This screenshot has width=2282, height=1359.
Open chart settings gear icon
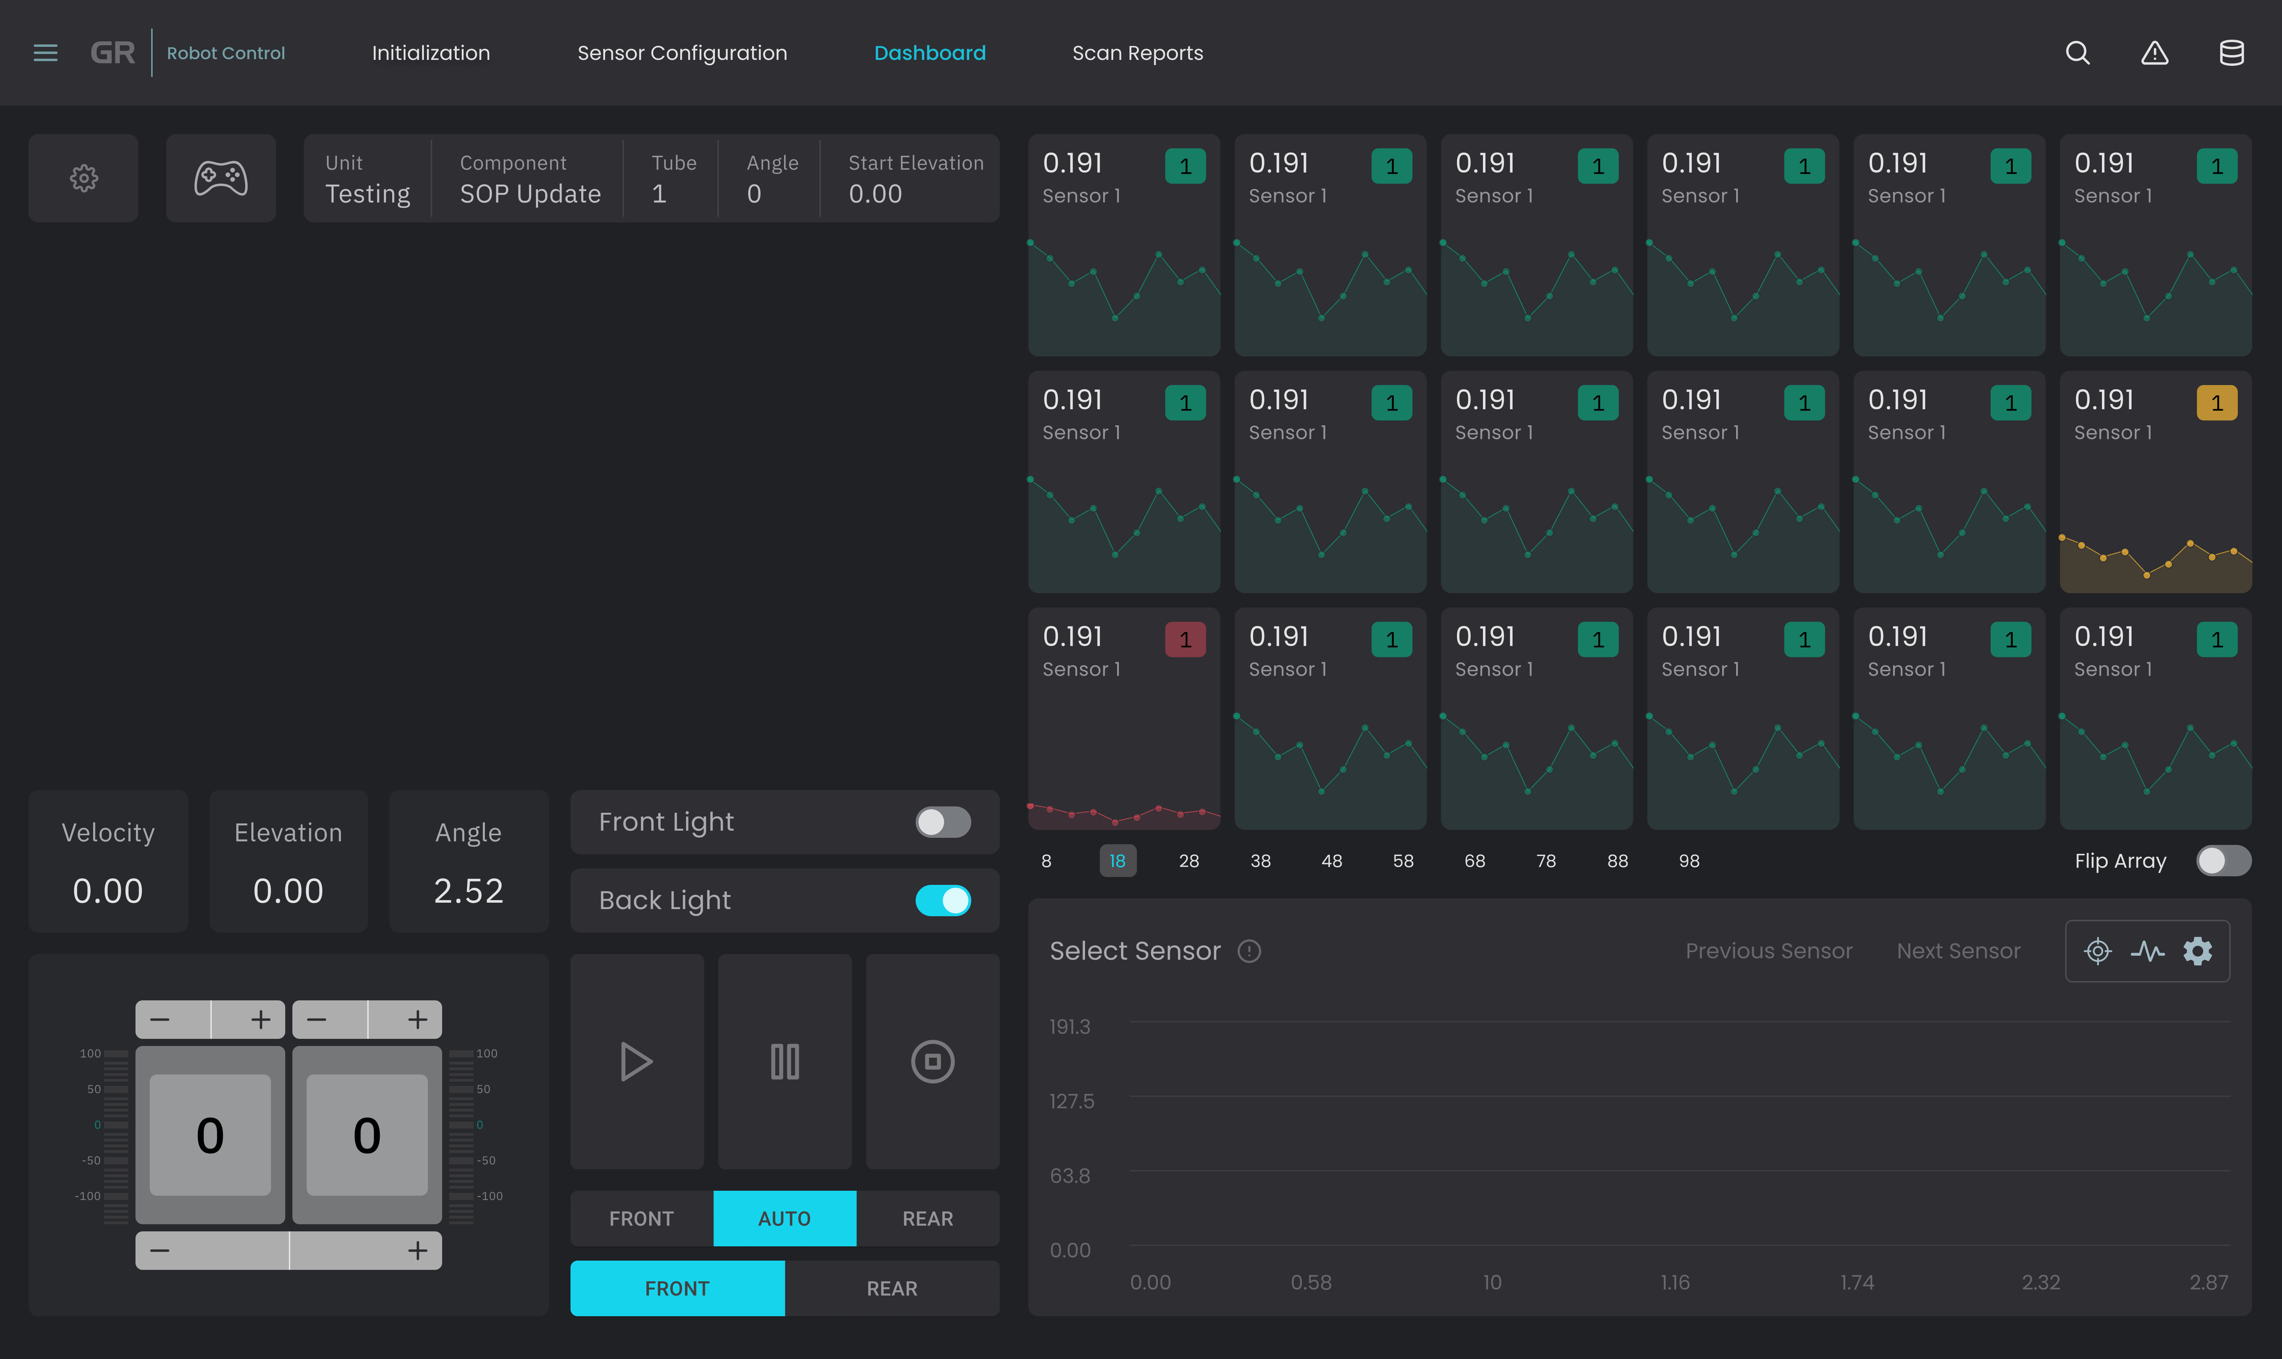(2198, 952)
